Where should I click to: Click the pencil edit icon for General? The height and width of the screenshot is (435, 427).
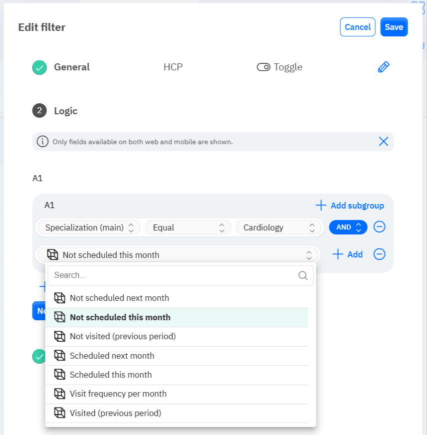[x=384, y=67]
